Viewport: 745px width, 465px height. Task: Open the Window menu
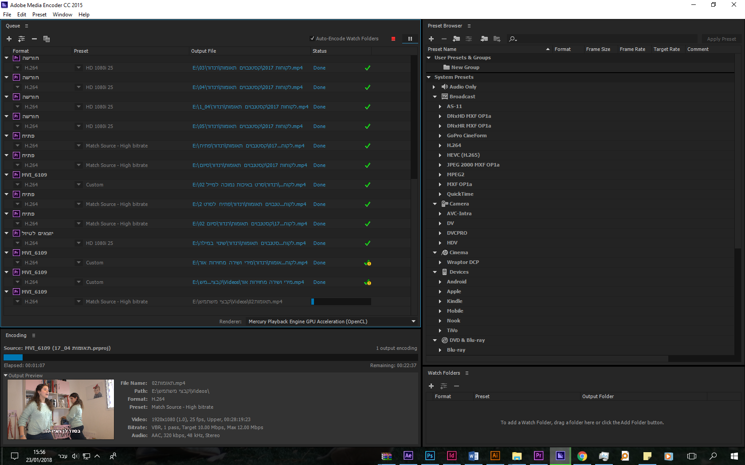pyautogui.click(x=63, y=15)
